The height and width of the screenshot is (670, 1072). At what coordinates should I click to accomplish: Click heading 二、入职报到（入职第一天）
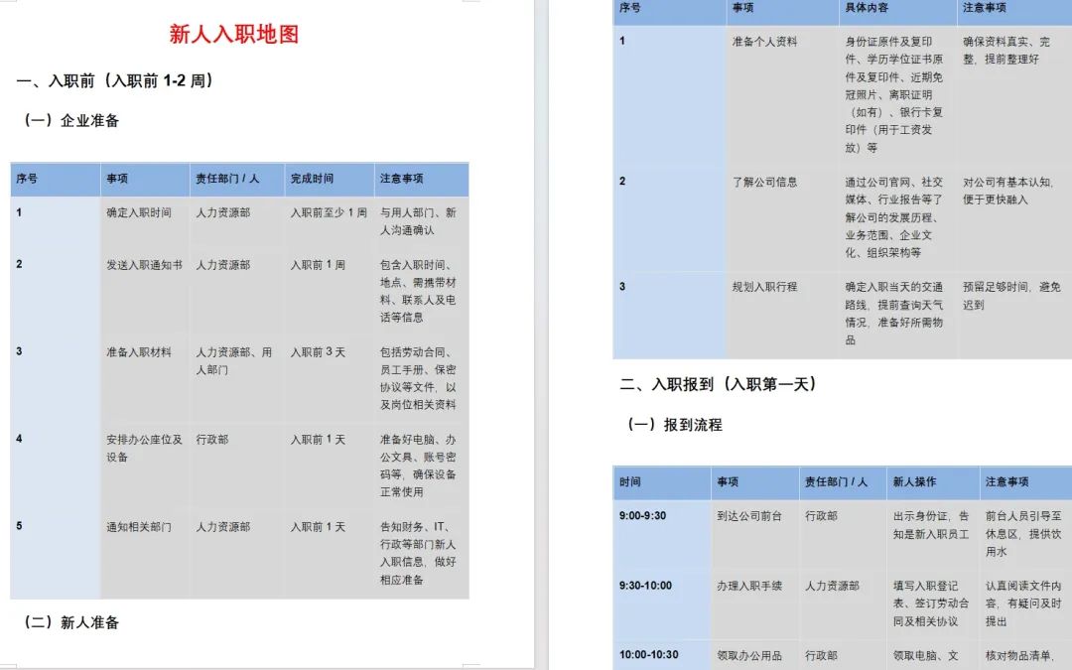tap(718, 384)
